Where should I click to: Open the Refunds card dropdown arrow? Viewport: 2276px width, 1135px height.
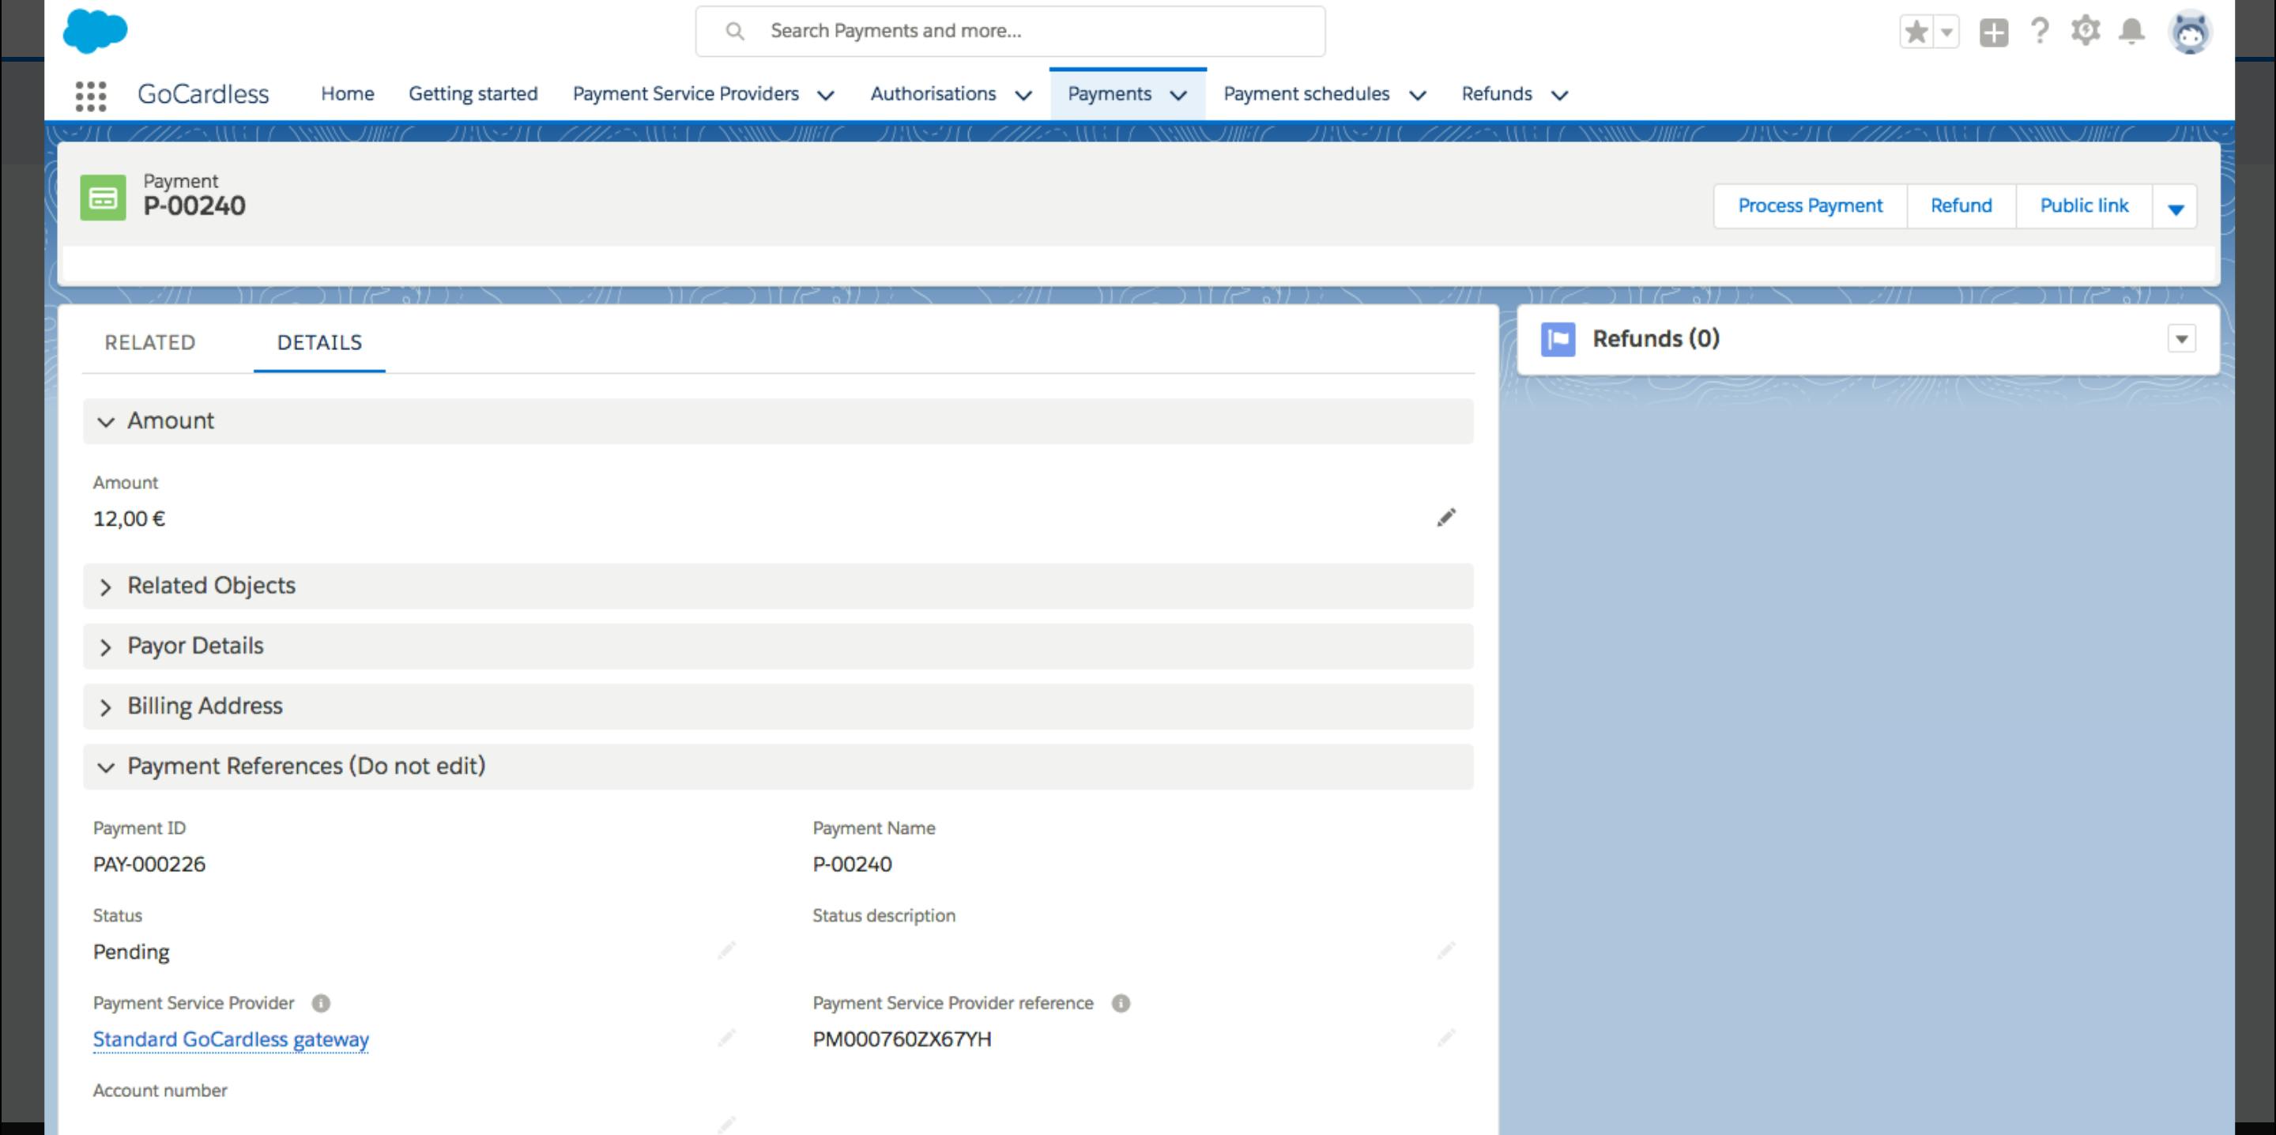[x=2180, y=339]
